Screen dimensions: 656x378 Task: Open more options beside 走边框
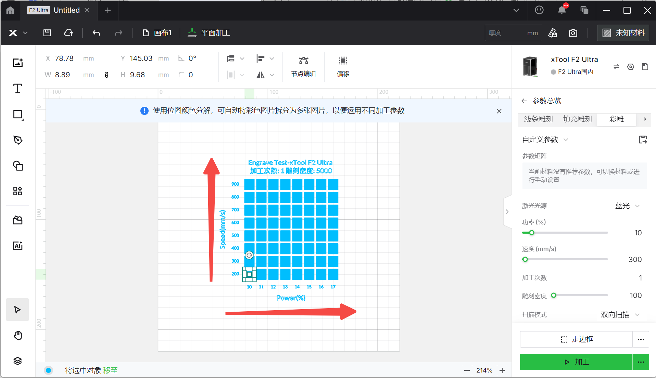[x=641, y=339]
